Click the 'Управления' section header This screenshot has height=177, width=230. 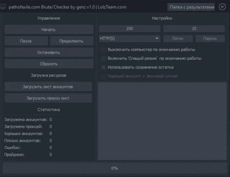(x=49, y=18)
